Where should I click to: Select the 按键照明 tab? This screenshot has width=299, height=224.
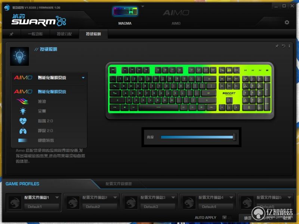pos(93,34)
